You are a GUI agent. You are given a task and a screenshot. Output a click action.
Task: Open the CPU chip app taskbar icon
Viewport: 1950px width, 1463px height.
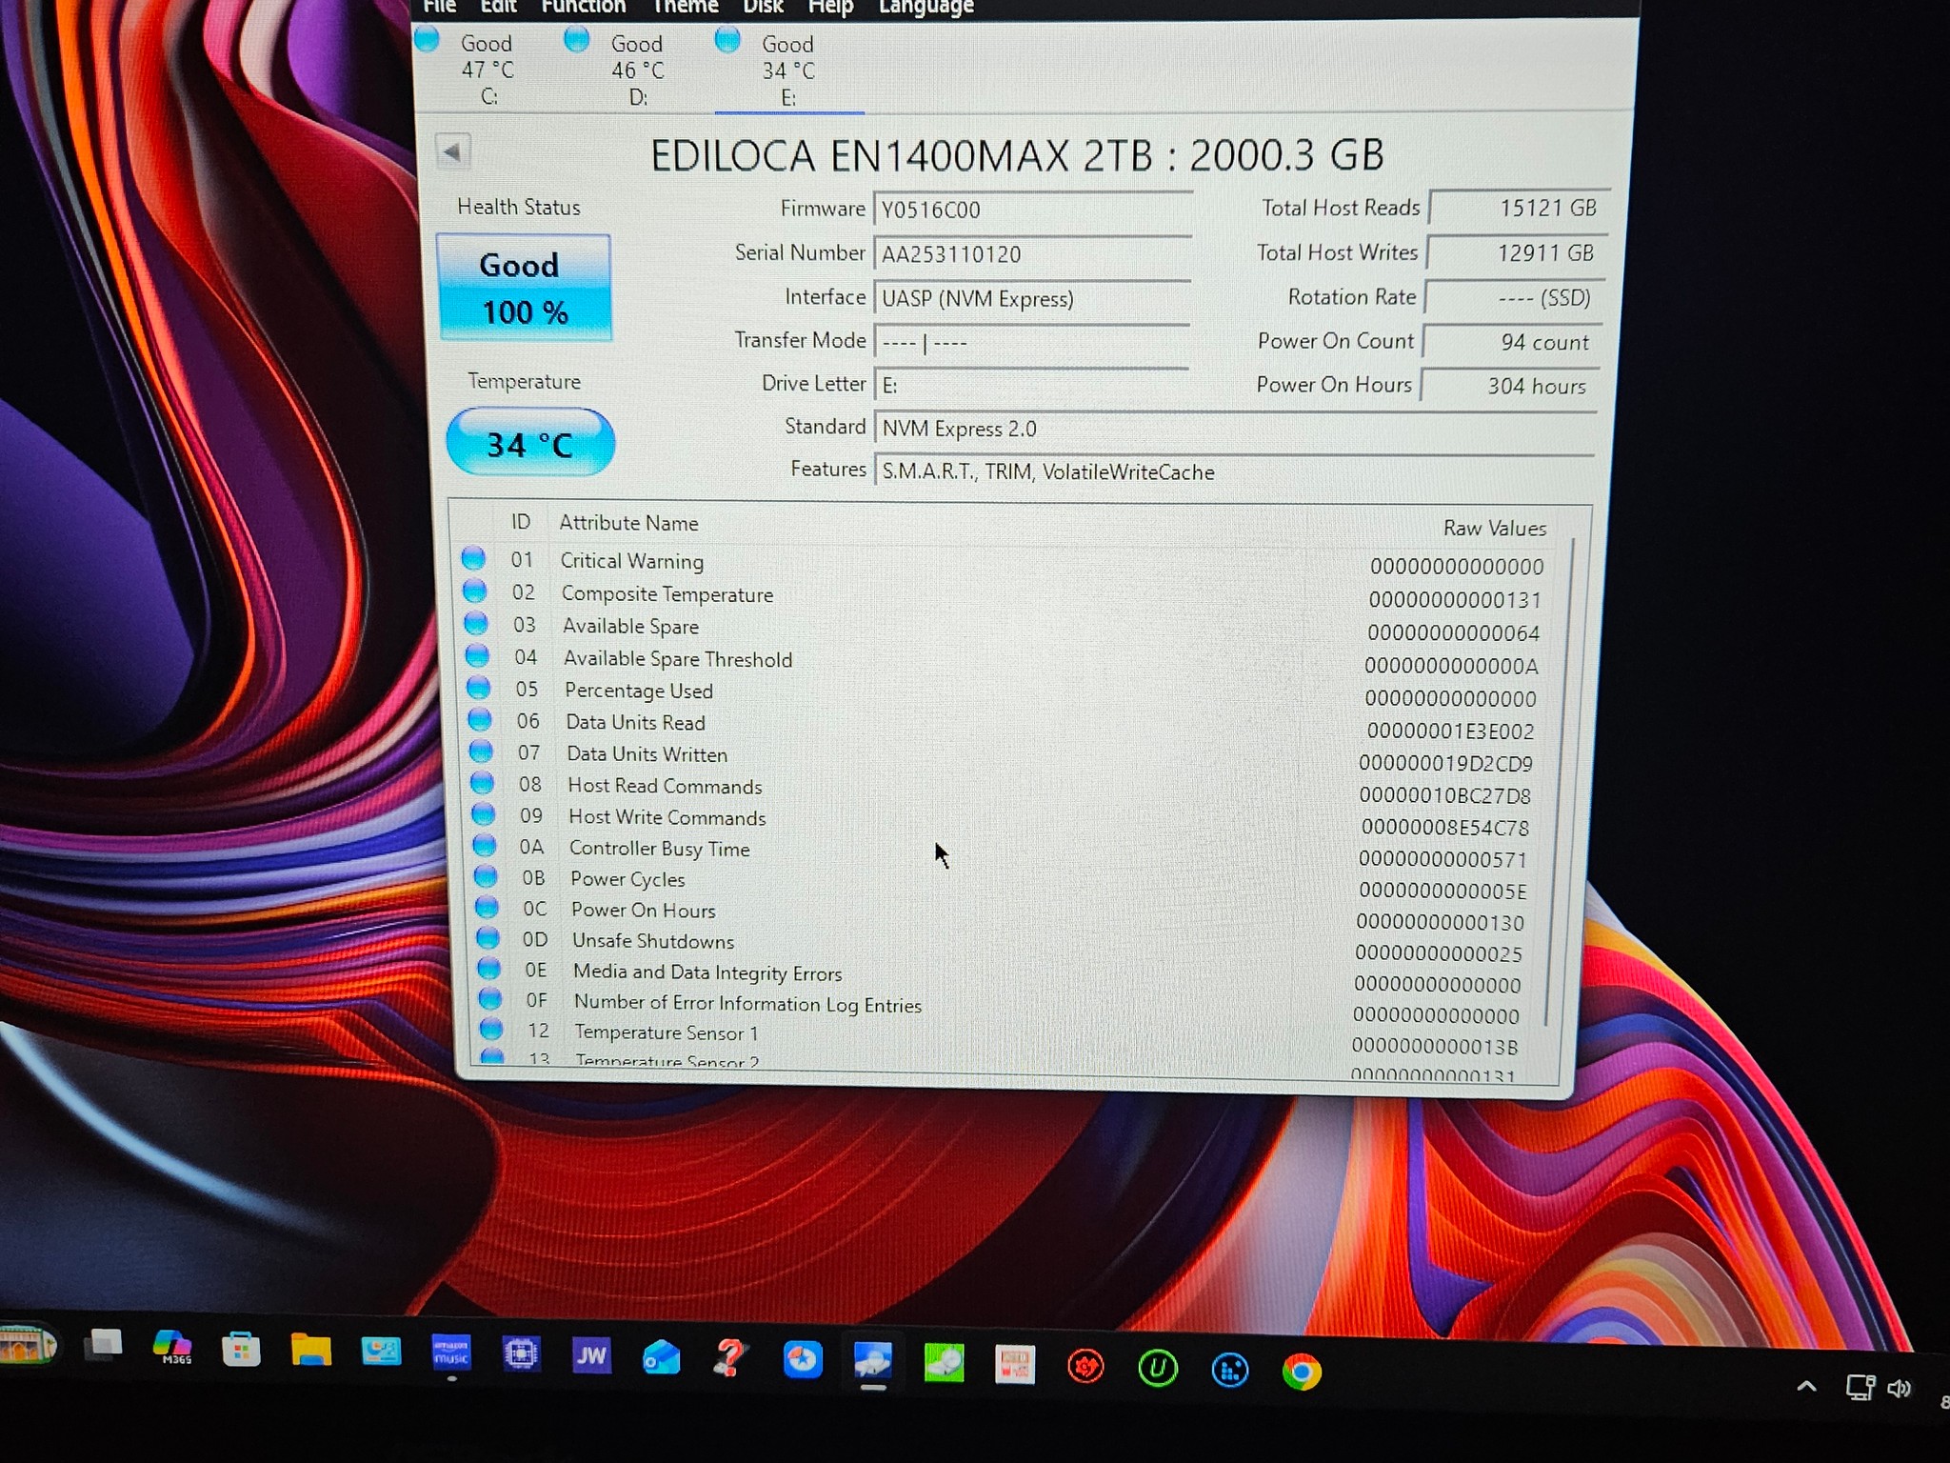[521, 1353]
